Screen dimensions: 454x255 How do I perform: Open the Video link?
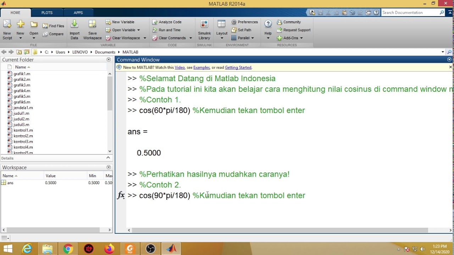tap(179, 67)
